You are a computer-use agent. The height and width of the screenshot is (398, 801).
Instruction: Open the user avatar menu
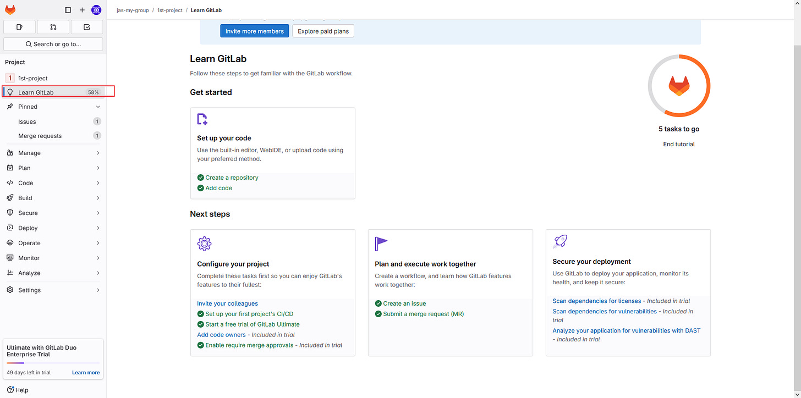(x=96, y=10)
